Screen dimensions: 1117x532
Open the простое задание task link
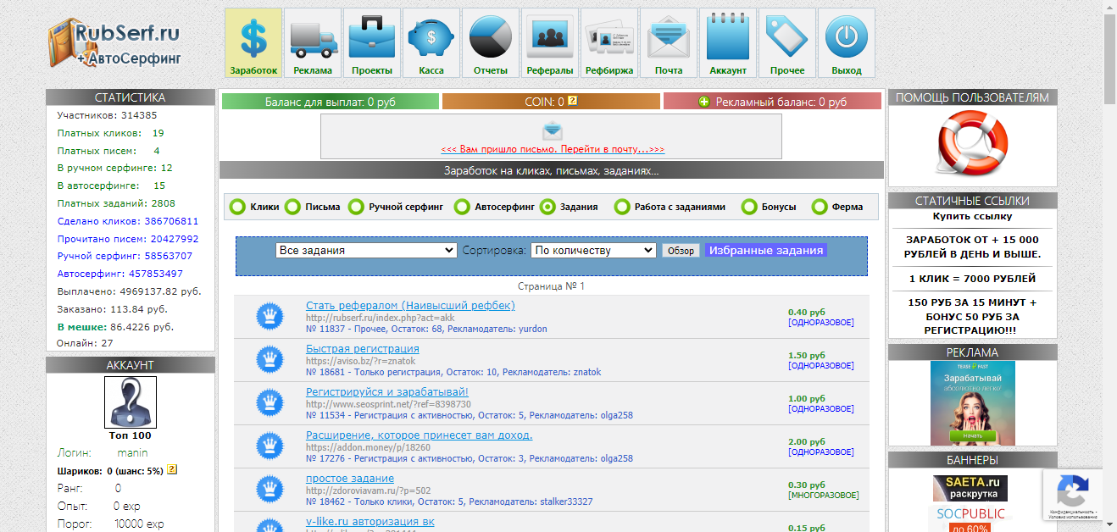click(350, 479)
